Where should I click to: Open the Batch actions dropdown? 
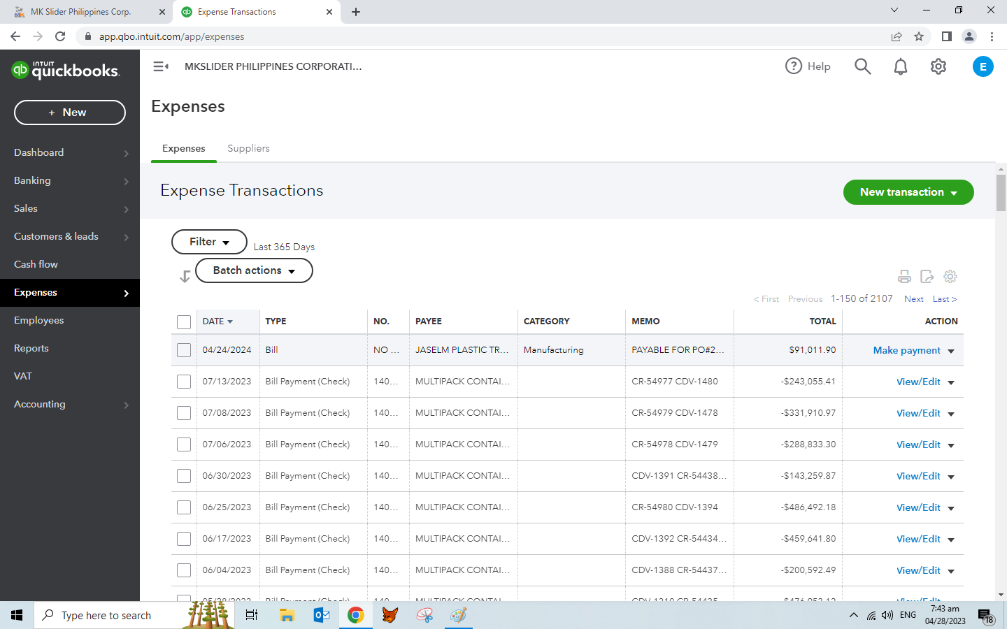tap(254, 270)
